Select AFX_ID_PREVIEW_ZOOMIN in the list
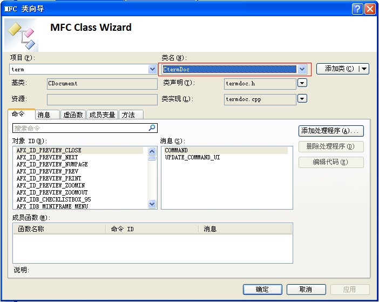 79,185
